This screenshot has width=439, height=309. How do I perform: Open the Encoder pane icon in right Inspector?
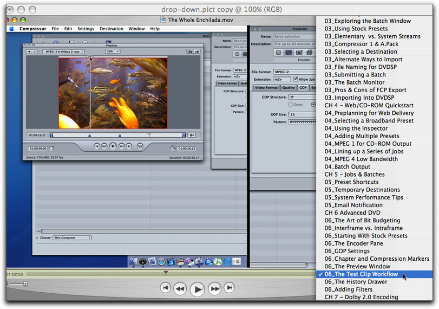(x=289, y=53)
